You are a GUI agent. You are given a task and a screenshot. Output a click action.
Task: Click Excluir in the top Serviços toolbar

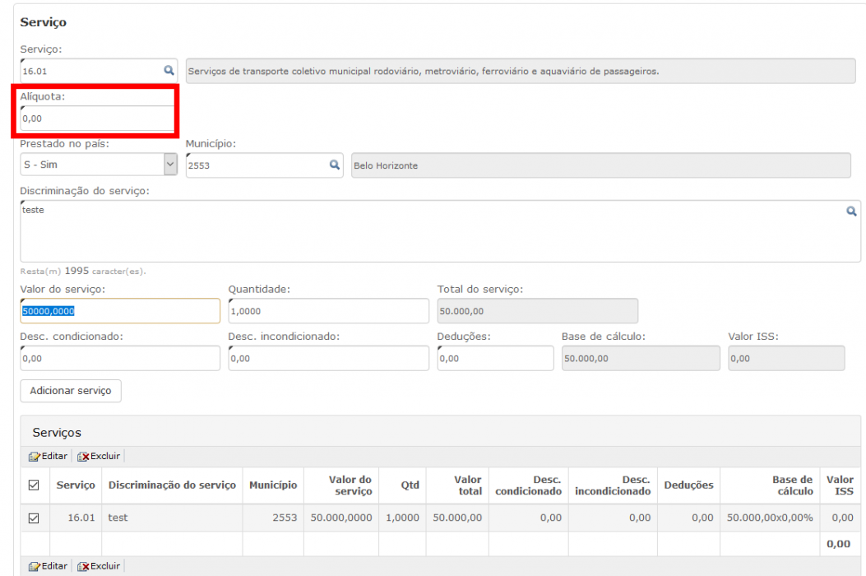(99, 456)
